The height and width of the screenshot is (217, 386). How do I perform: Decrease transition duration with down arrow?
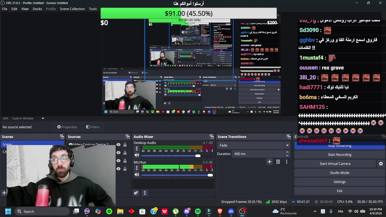pos(287,156)
